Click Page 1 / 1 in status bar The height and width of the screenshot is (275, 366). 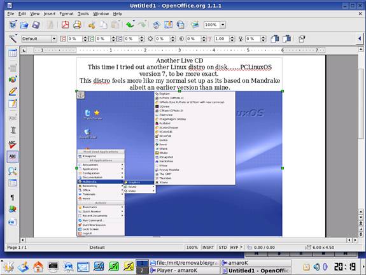pos(17,248)
